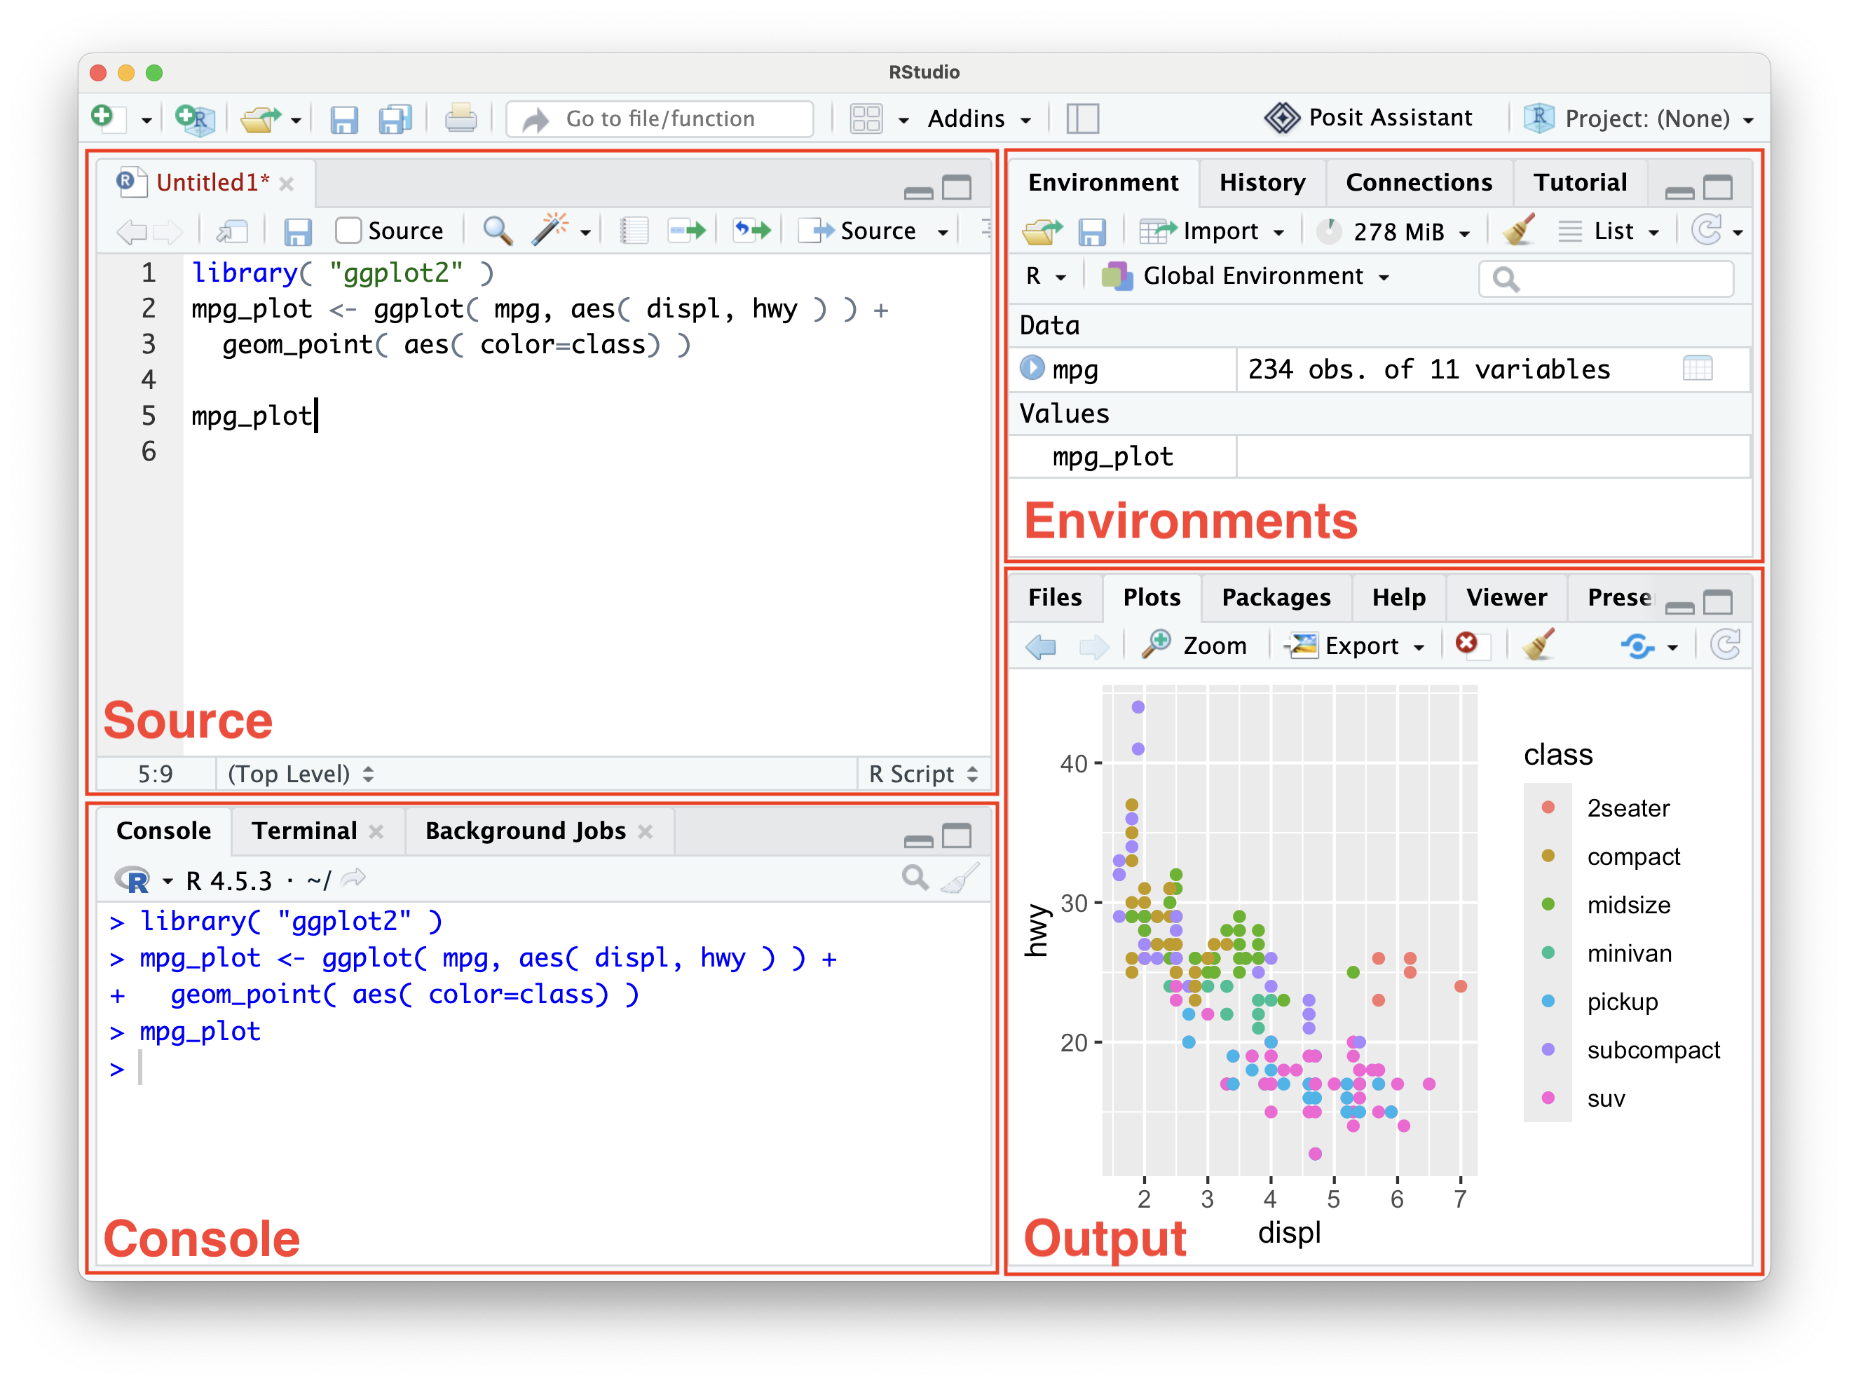1849x1385 pixels.
Task: Click the Environment search box
Action: coord(1605,278)
